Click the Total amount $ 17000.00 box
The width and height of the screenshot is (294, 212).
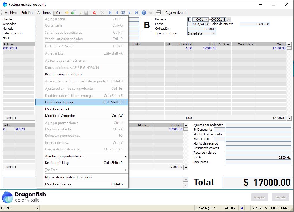click(256, 182)
